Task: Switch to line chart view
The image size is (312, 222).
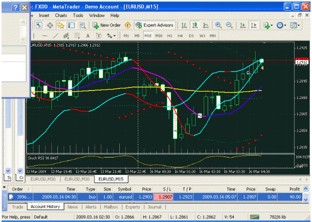Action: (x=206, y=25)
